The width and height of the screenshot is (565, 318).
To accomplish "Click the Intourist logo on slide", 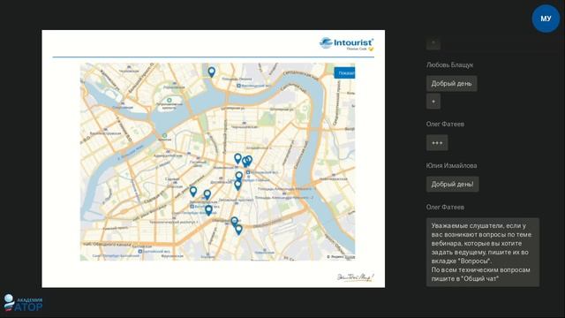I will pyautogui.click(x=347, y=43).
